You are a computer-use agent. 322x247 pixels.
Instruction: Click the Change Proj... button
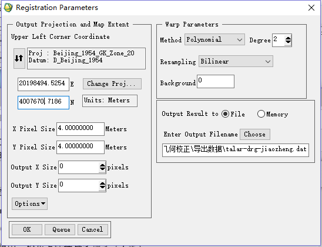pos(112,84)
